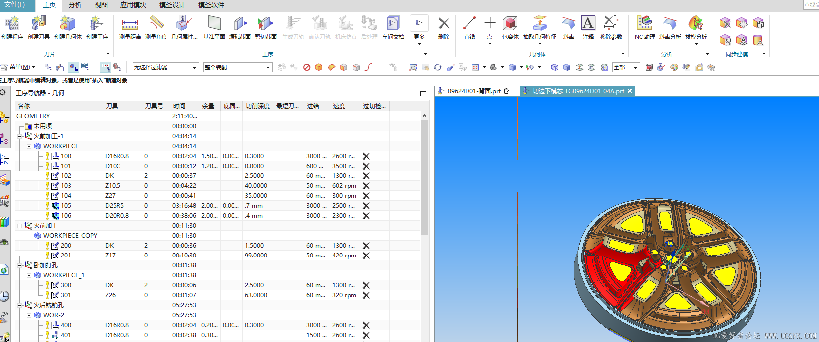Image resolution: width=819 pixels, height=342 pixels.
Task: Click the red no-selection filter icon
Action: click(307, 67)
